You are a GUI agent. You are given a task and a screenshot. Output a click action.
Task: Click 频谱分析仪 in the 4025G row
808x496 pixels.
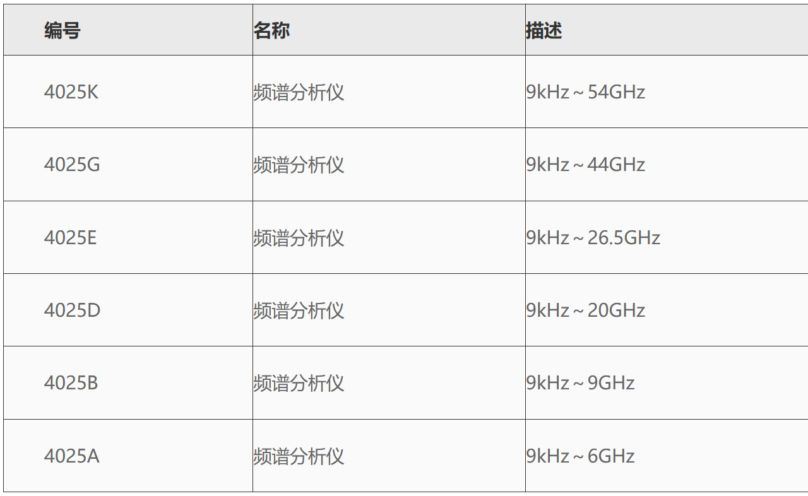click(299, 165)
